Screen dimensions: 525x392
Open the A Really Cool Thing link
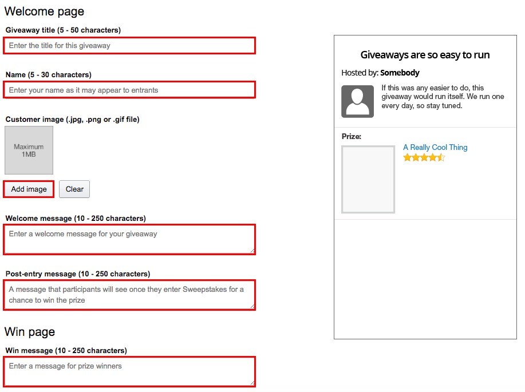(435, 147)
